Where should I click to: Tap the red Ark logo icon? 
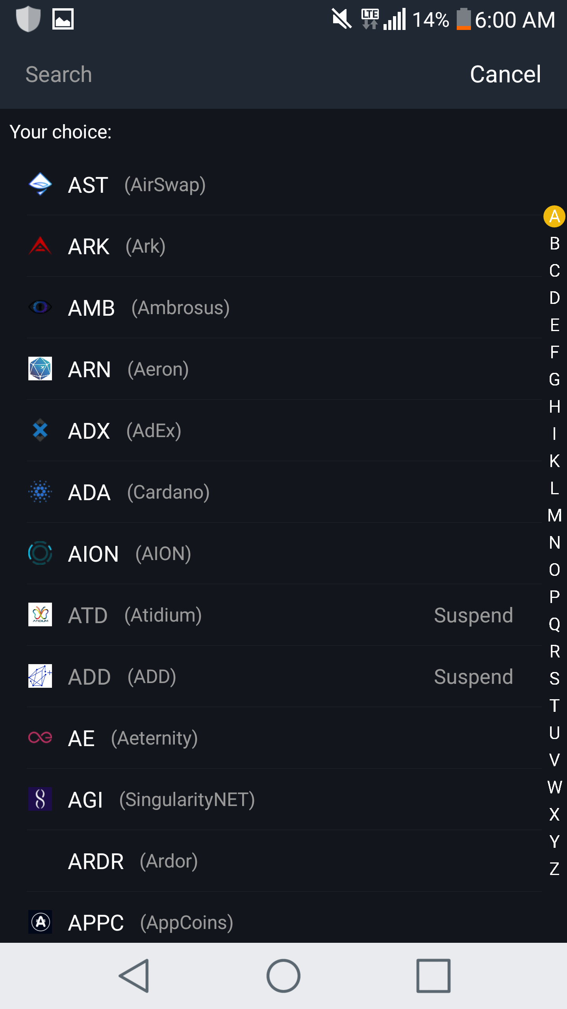pyautogui.click(x=40, y=246)
